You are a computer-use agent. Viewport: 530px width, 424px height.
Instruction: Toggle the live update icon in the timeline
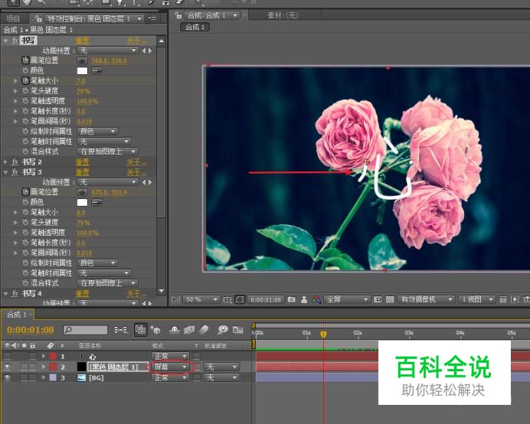[140, 330]
